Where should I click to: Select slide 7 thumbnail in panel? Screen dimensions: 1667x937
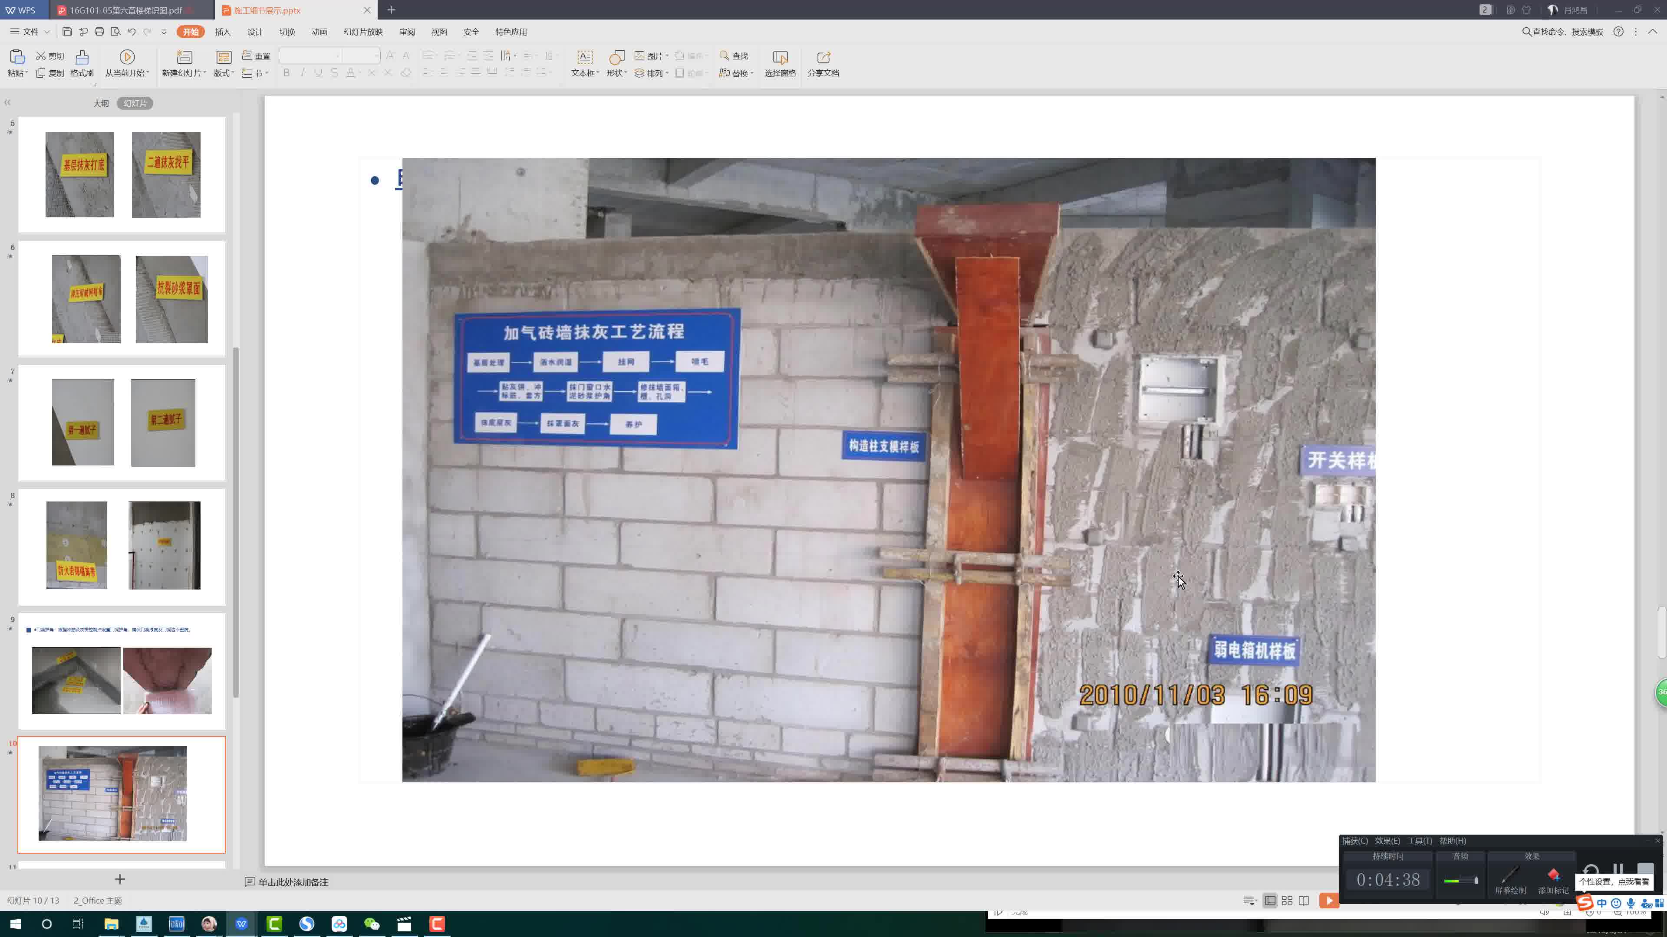click(x=122, y=422)
